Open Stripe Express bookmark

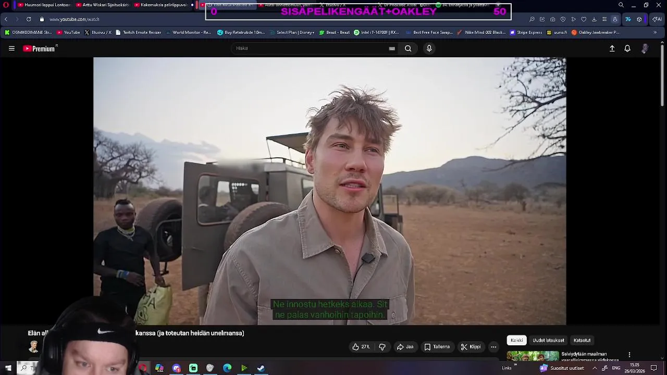coord(526,32)
